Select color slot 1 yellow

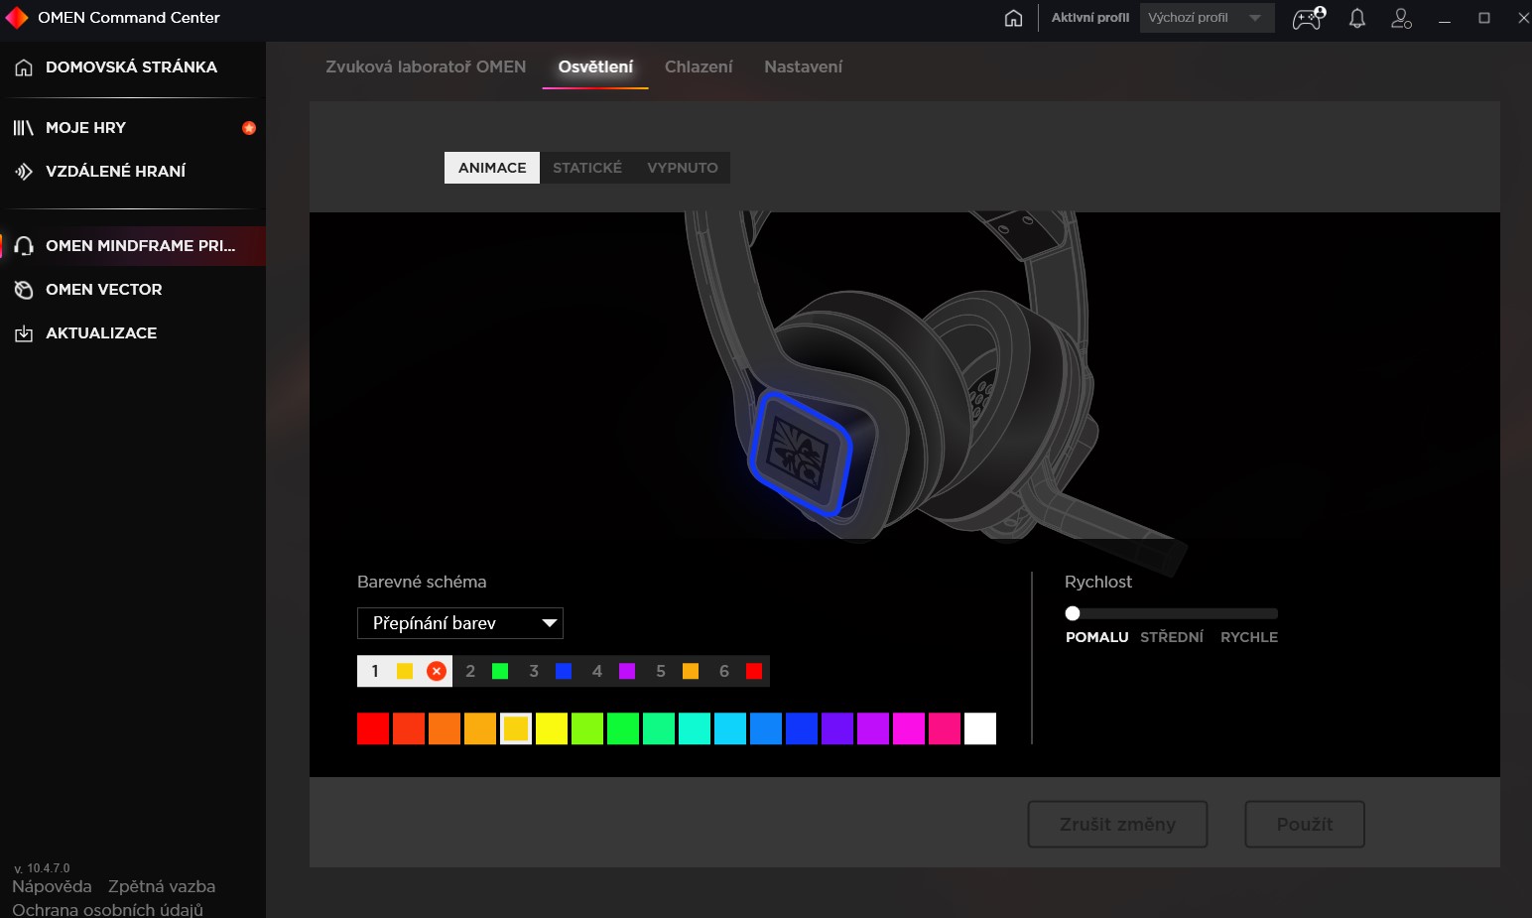point(405,671)
